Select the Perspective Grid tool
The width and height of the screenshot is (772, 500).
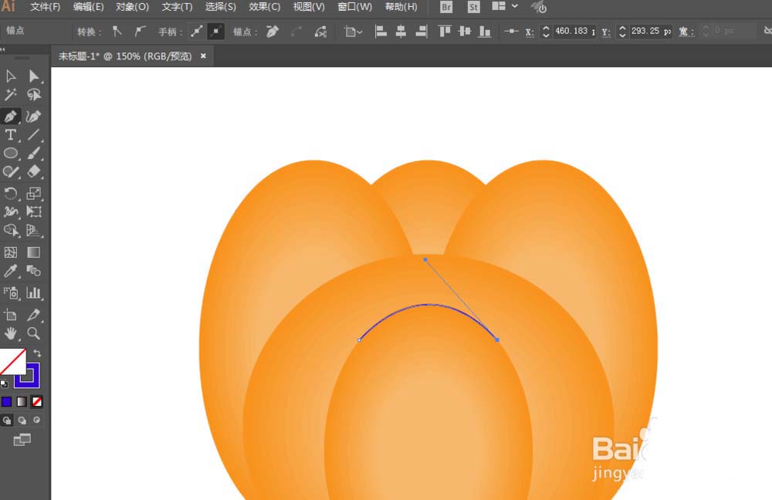(33, 230)
